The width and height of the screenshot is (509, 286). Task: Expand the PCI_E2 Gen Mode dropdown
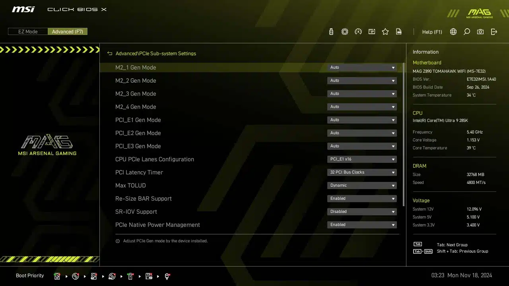(362, 133)
